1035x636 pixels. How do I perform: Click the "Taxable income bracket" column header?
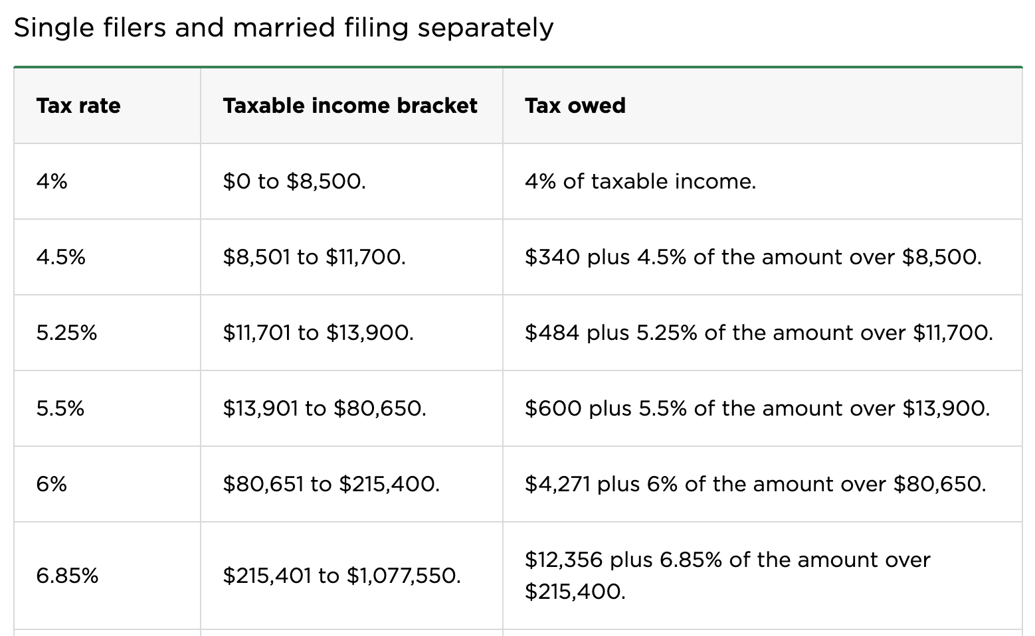click(x=350, y=106)
